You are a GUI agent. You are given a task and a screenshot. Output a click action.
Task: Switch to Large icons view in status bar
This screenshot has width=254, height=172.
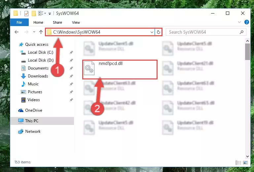point(245,162)
